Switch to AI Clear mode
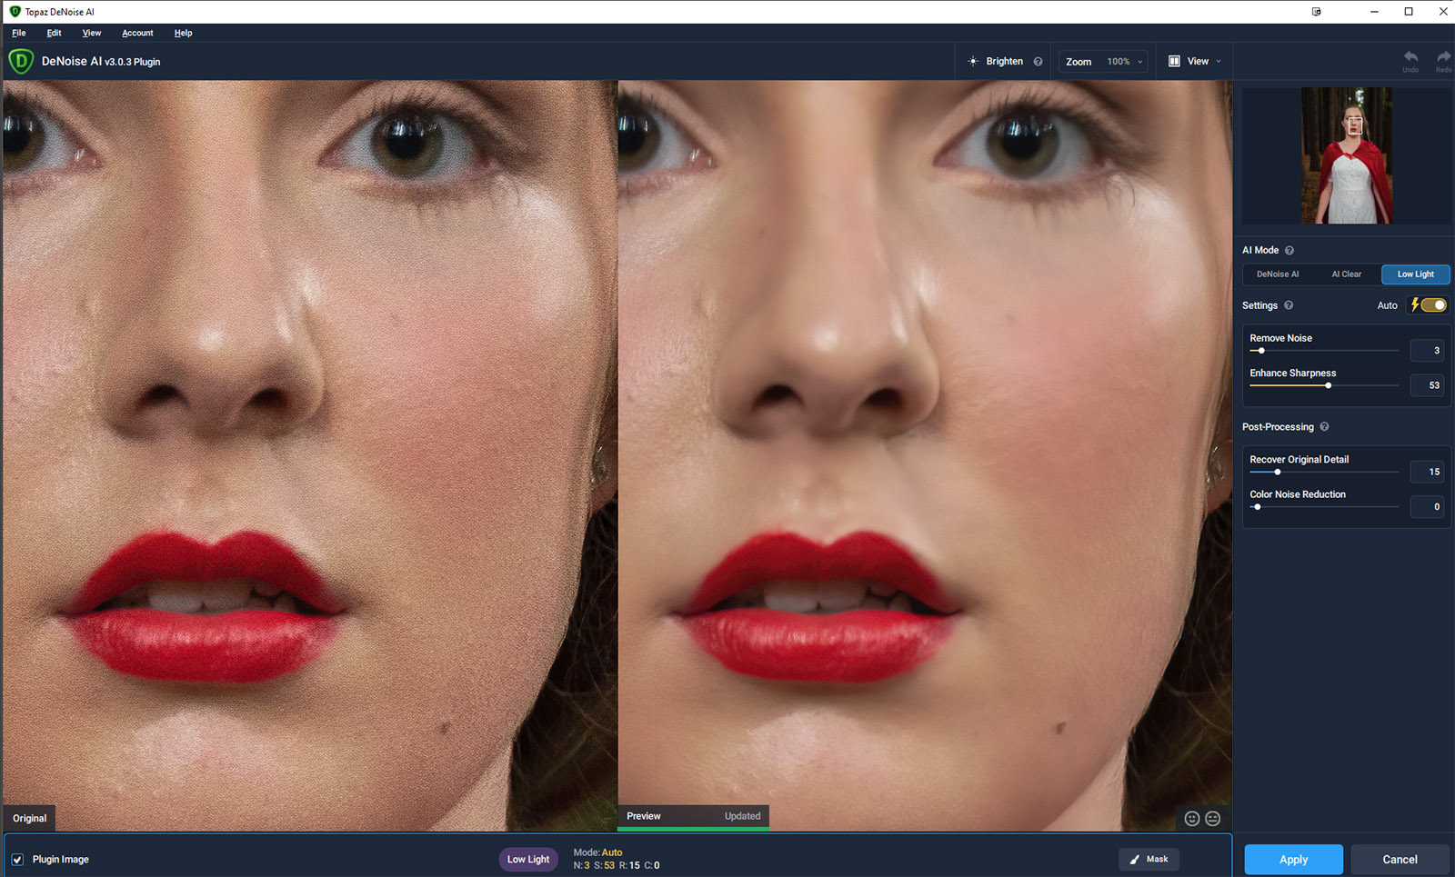This screenshot has width=1455, height=877. [x=1346, y=274]
